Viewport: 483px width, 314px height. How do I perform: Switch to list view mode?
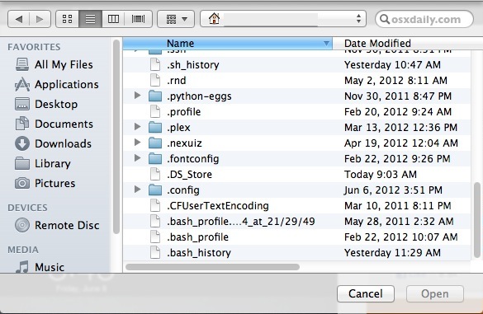tap(91, 19)
